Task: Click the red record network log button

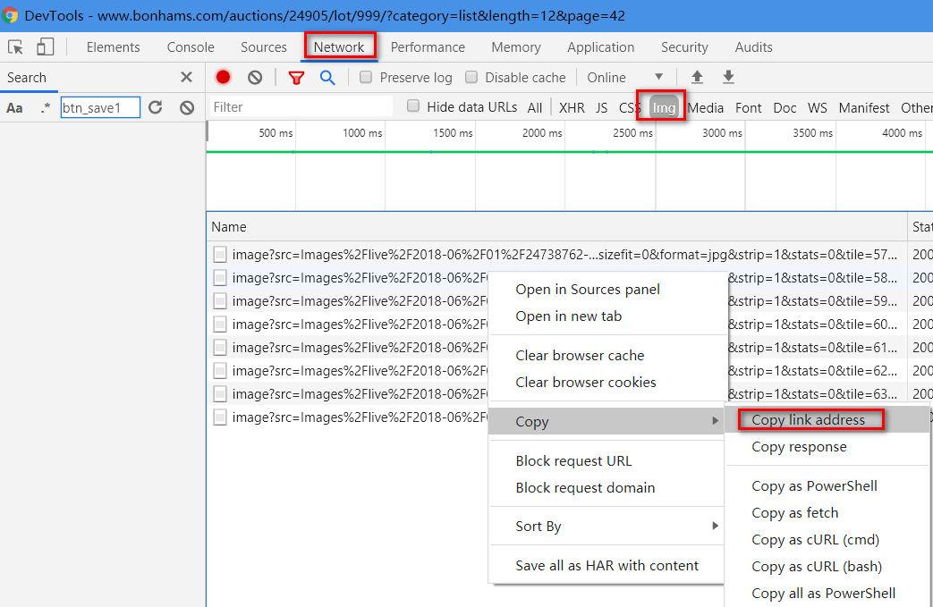Action: [223, 78]
